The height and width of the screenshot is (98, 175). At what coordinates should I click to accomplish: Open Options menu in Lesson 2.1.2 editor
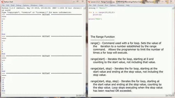point(113,5)
